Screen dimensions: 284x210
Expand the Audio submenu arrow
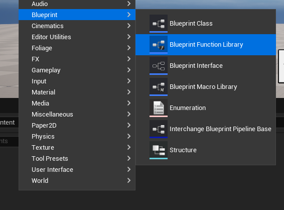point(129,4)
